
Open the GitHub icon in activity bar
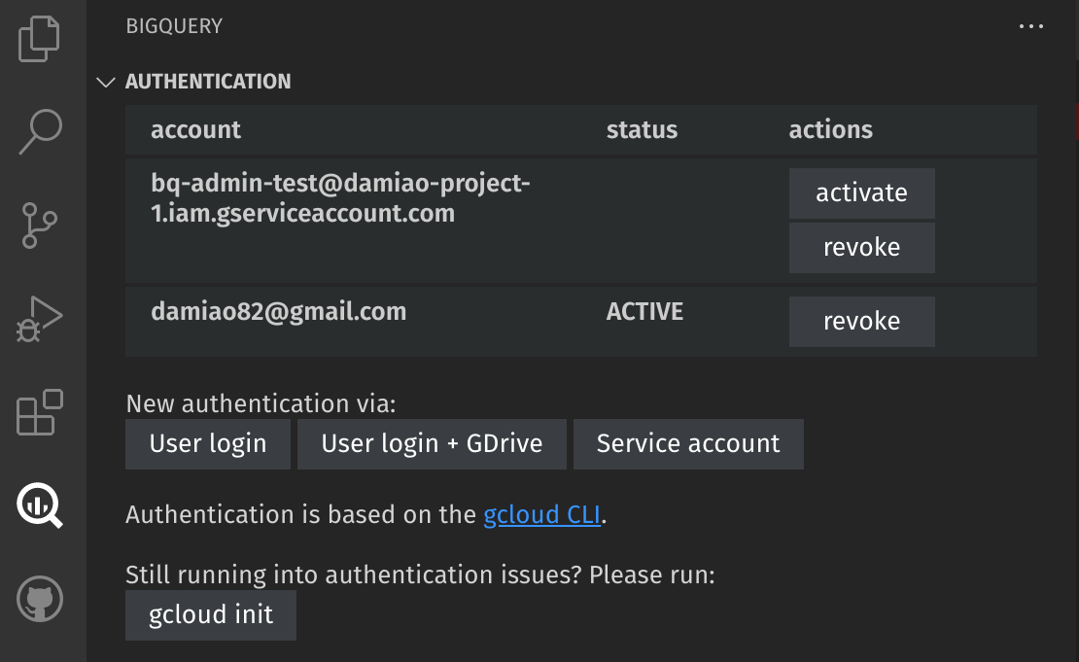[x=40, y=599]
